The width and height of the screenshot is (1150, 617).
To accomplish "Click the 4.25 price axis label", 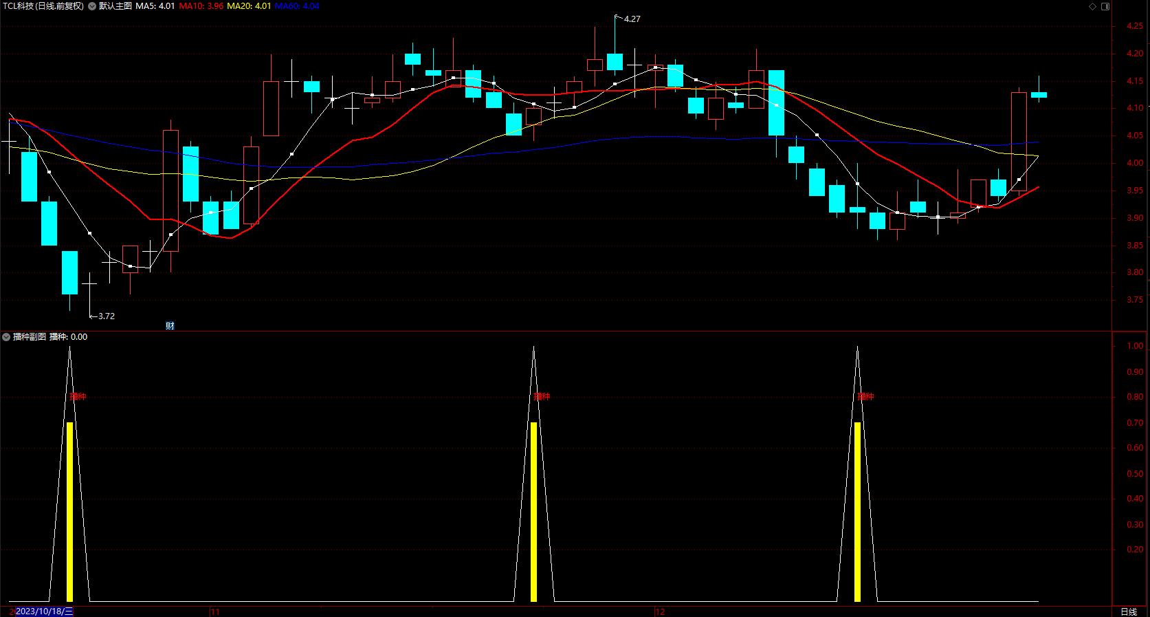I will (1135, 26).
